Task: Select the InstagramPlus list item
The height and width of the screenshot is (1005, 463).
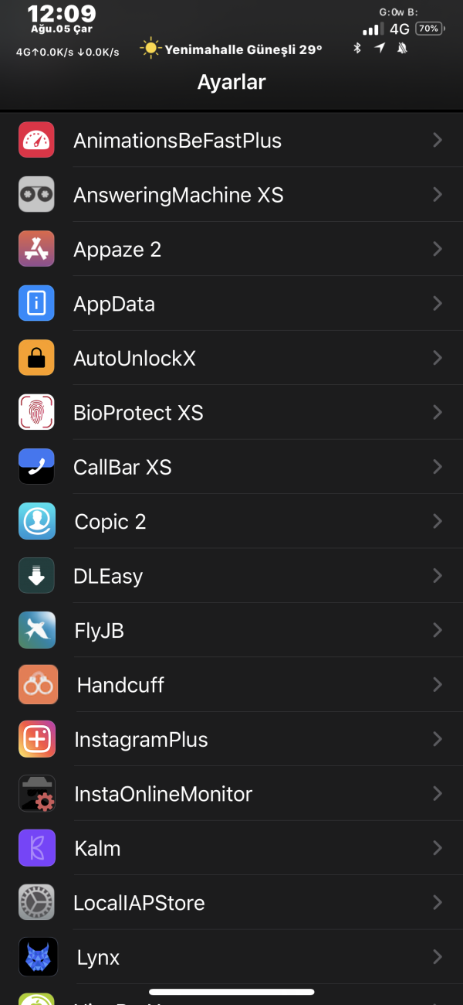Action: point(141,739)
